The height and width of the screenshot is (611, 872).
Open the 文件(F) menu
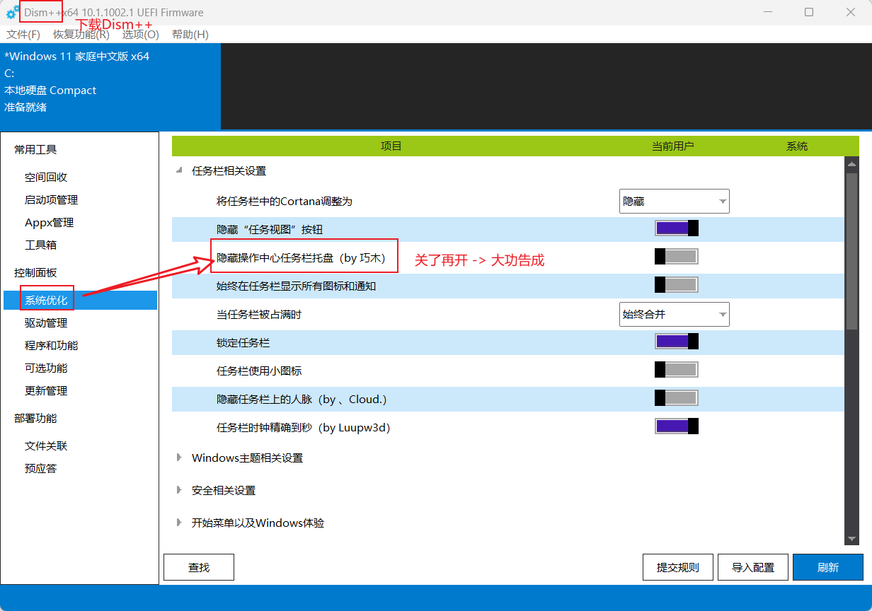point(23,35)
